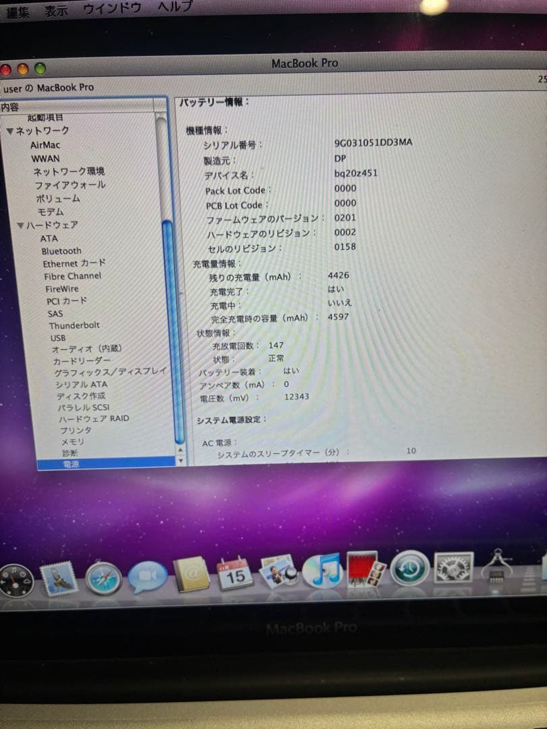Select Fibre Channel in the sidebar

click(x=72, y=276)
